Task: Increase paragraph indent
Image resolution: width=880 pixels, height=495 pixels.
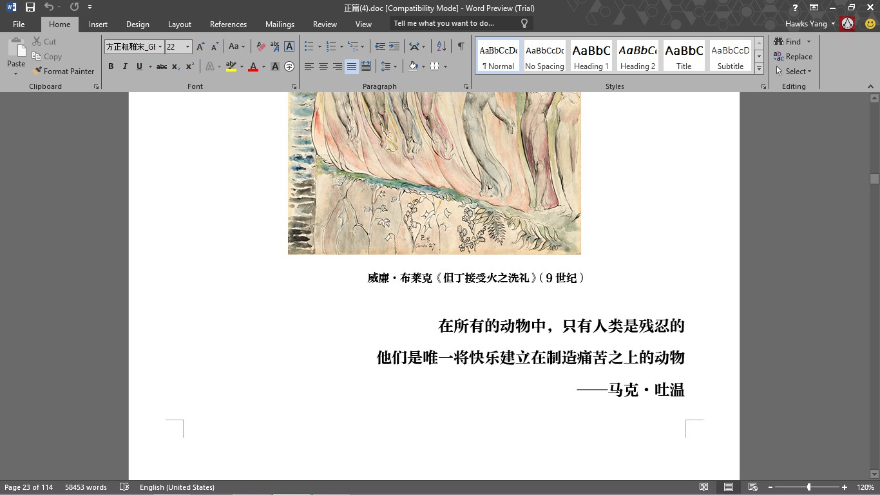Action: click(394, 46)
